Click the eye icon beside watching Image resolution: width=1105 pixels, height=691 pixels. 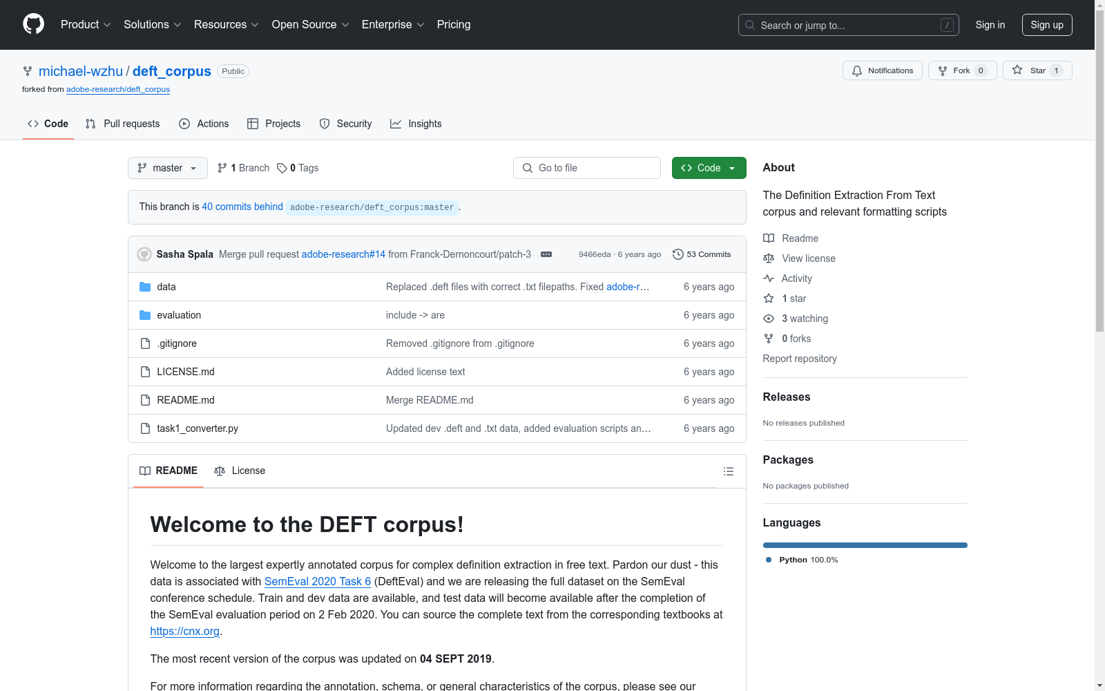[769, 319]
